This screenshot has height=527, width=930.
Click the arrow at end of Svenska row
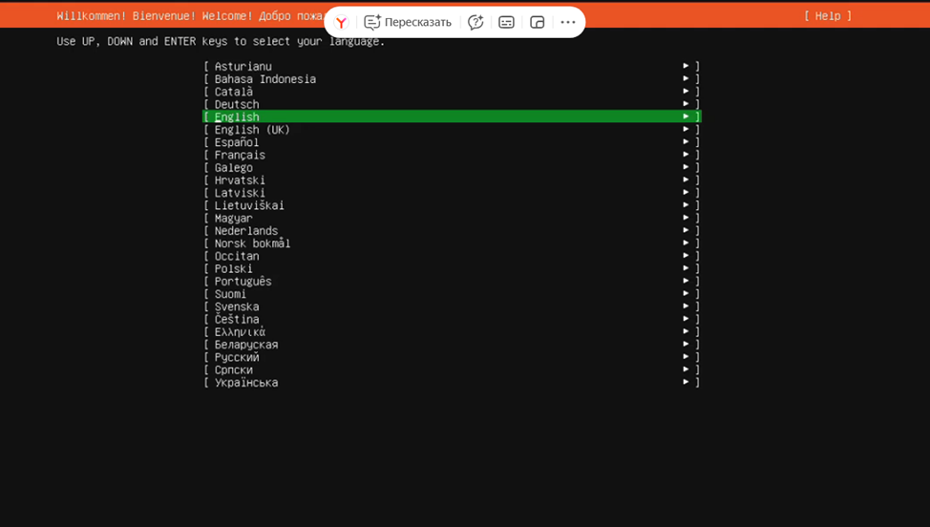686,306
